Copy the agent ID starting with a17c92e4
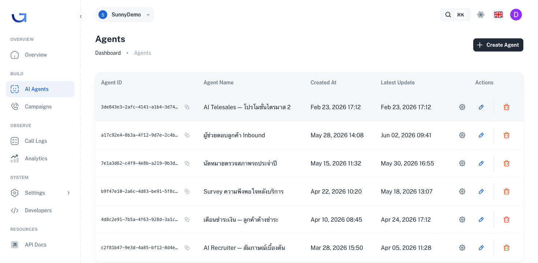The width and height of the screenshot is (538, 263). [187, 135]
